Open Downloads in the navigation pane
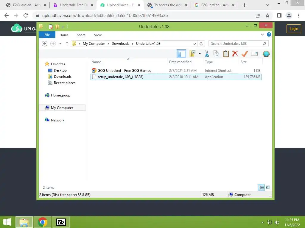 63,76
